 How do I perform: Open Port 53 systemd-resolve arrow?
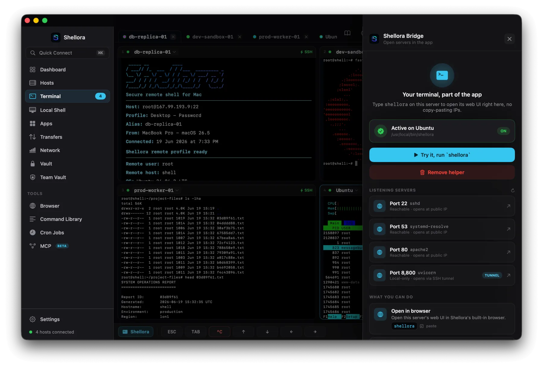click(509, 229)
